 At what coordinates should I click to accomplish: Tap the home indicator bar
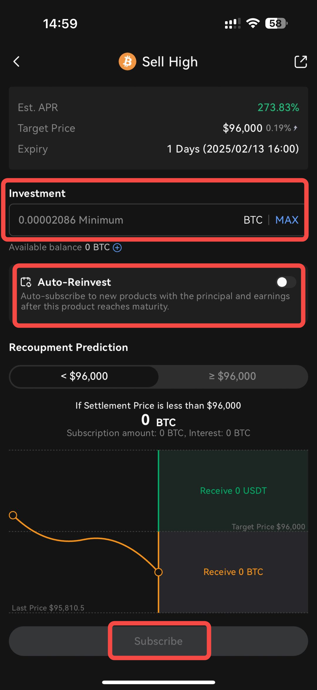point(158,682)
